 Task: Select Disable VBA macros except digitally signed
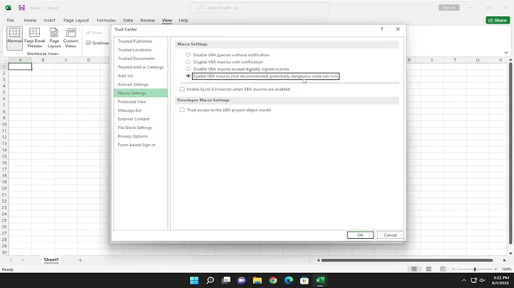click(x=188, y=69)
